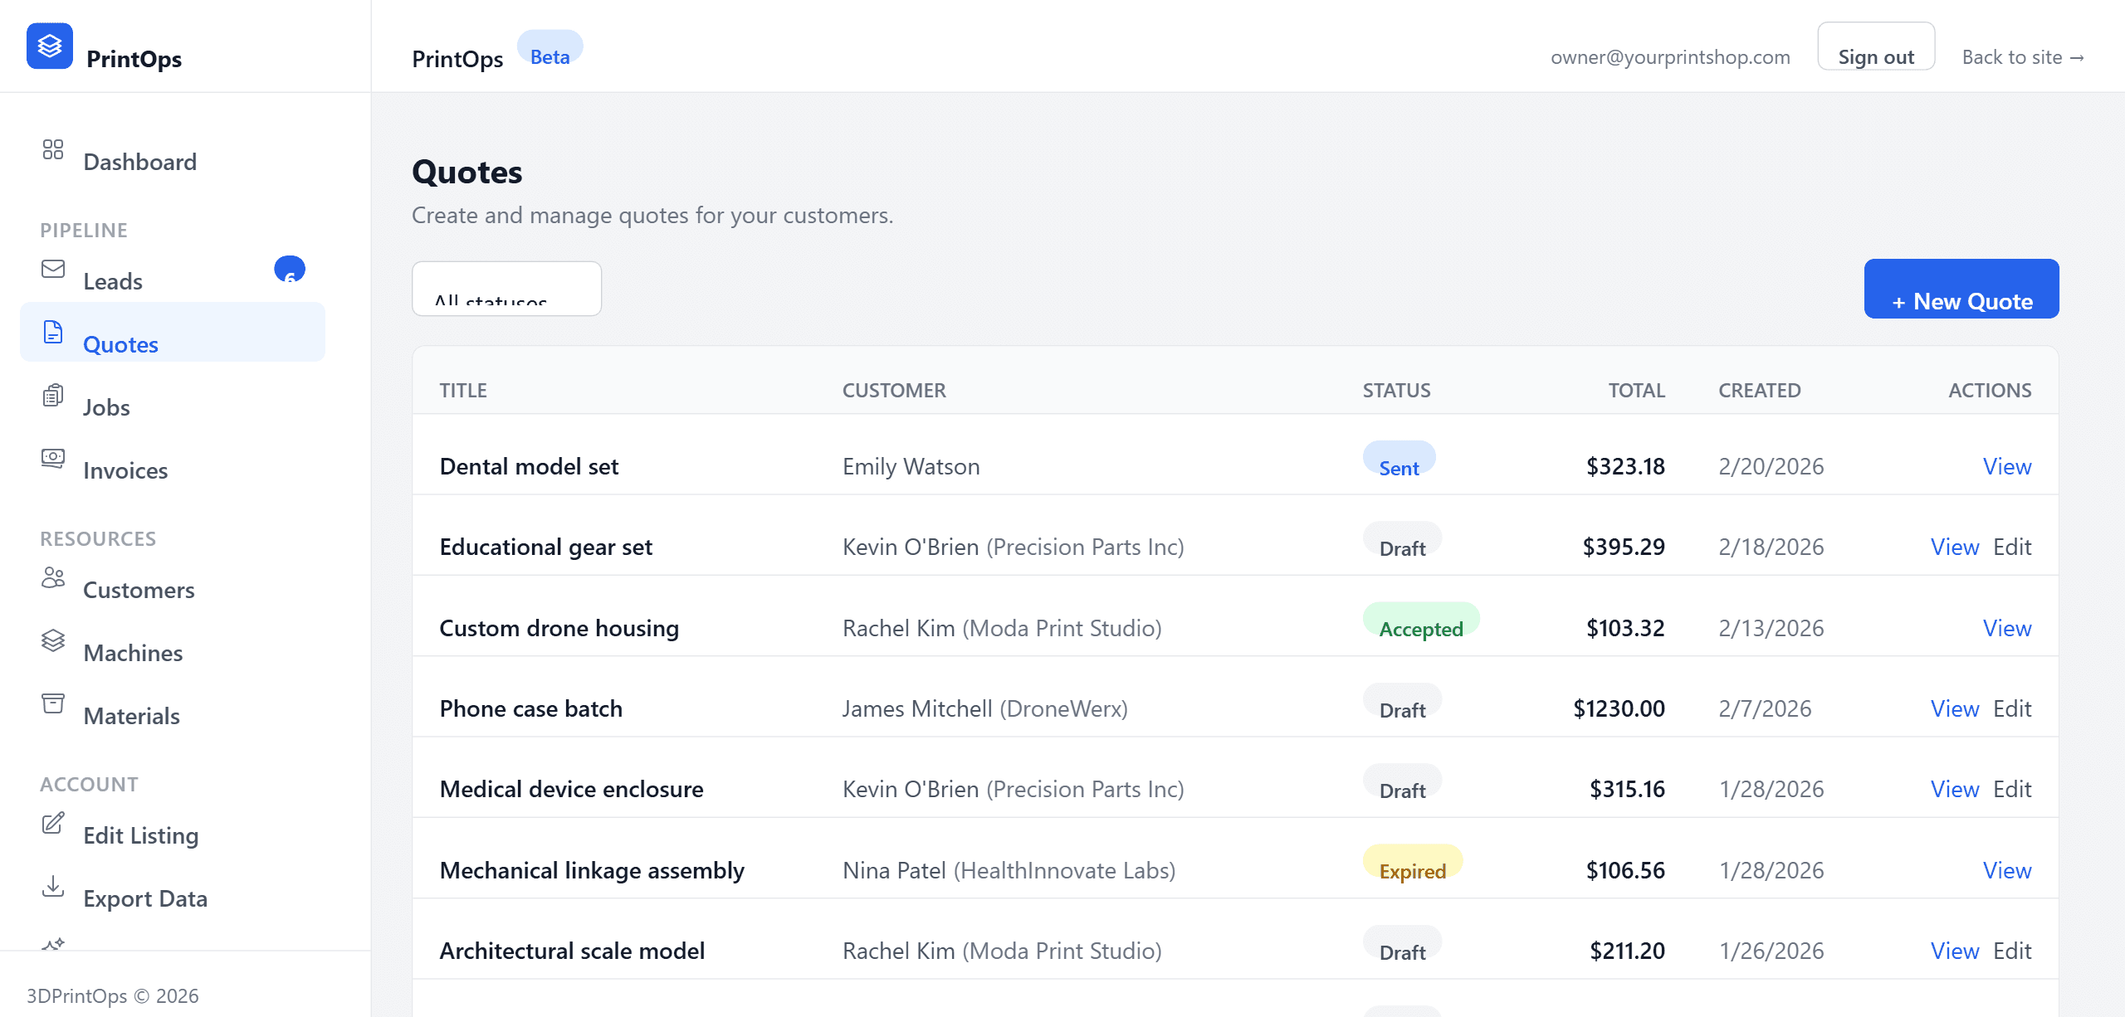Open Invoices via its sidebar icon
The height and width of the screenshot is (1017, 2125).
tap(52, 458)
